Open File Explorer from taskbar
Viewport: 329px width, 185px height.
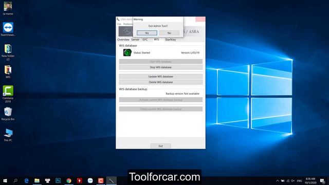37,180
